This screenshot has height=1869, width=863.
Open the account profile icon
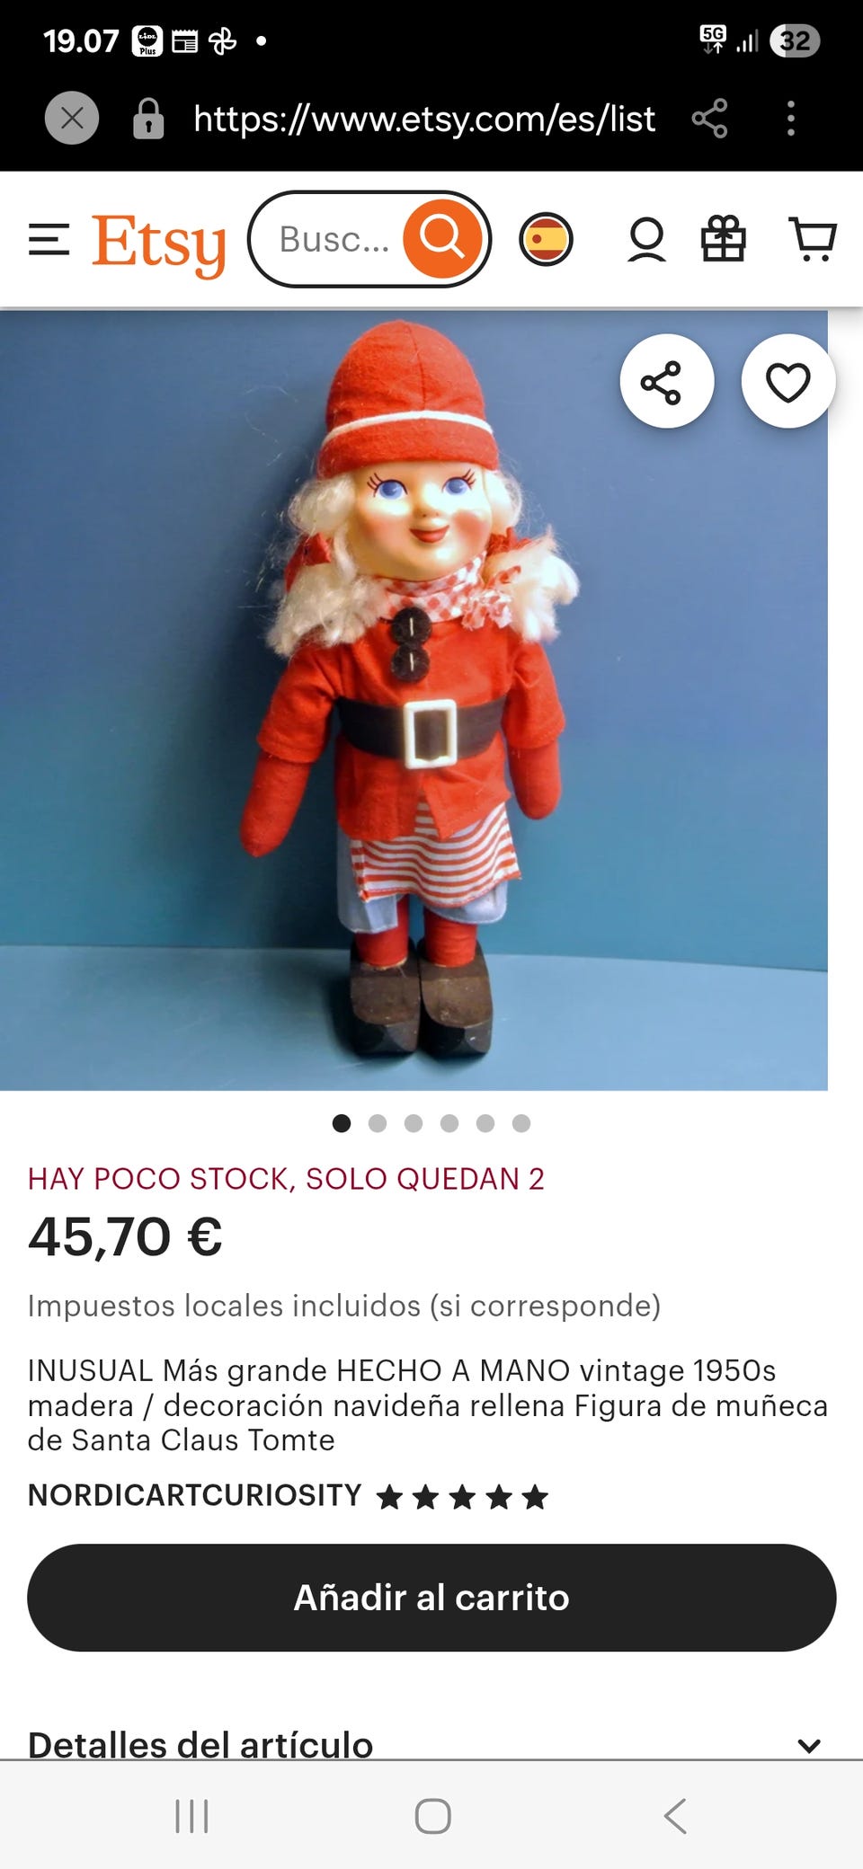(646, 240)
